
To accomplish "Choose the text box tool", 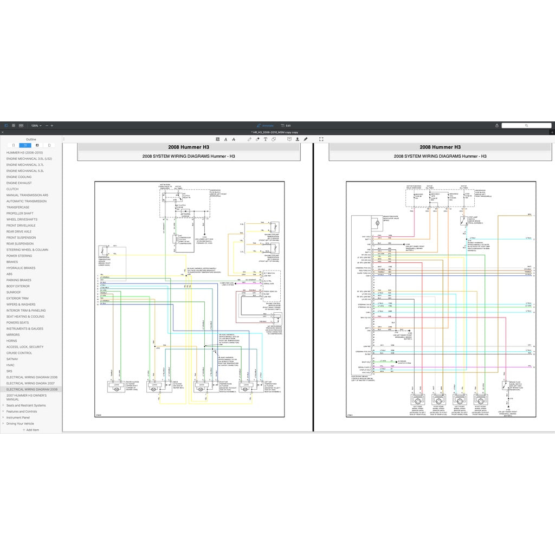I will (x=266, y=139).
